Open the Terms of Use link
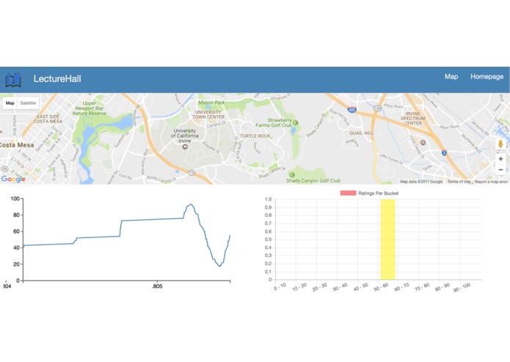Image resolution: width=510 pixels, height=362 pixels. 459,182
